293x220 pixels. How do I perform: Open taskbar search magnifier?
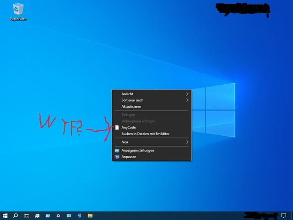coord(16,216)
